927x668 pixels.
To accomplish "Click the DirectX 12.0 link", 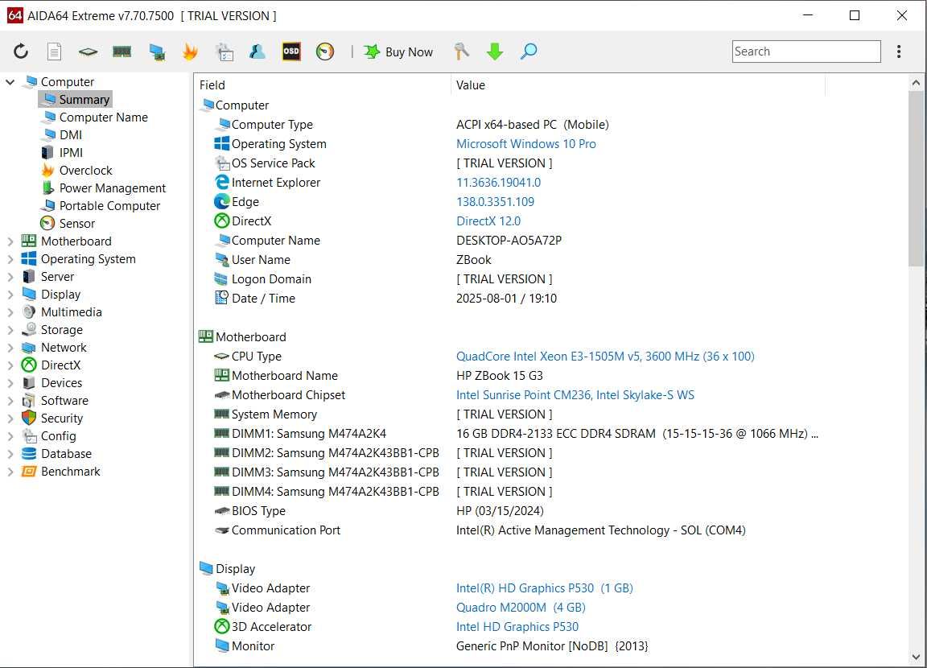I will [488, 221].
